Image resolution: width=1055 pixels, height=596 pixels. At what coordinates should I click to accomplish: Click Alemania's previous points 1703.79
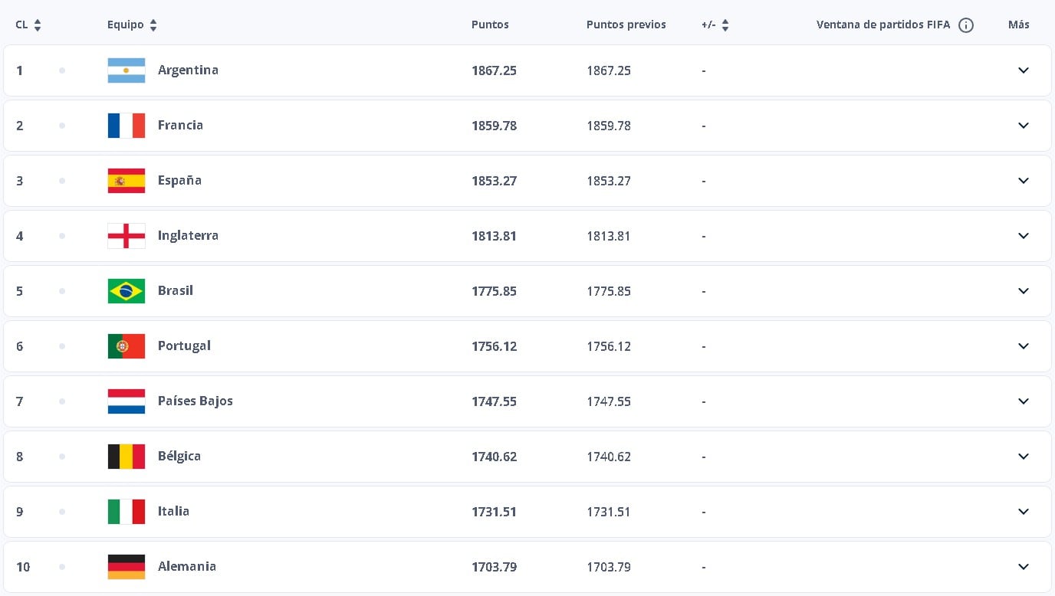(x=609, y=567)
